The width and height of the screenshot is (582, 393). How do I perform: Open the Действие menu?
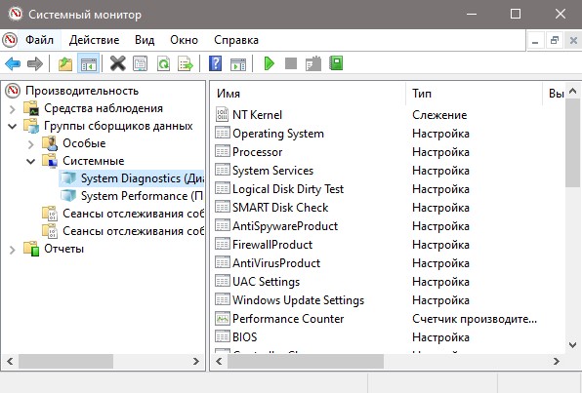[x=95, y=40]
